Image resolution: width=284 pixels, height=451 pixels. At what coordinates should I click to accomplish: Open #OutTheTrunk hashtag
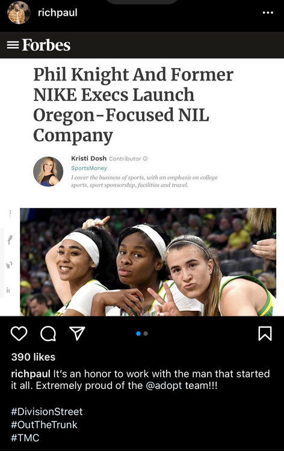pos(45,425)
